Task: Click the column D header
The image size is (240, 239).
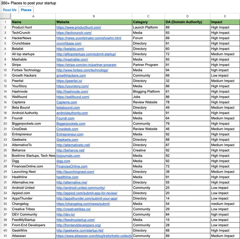Action: pos(187,16)
